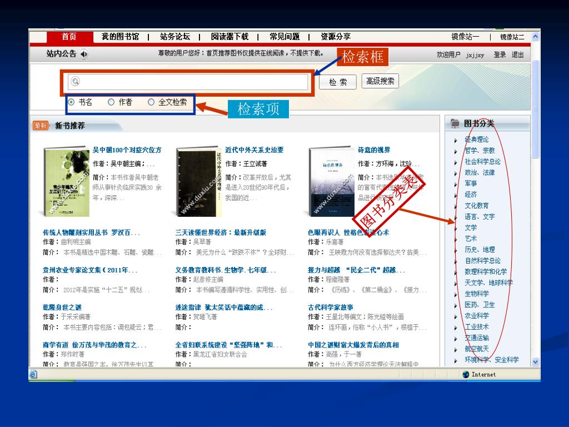Open the 医药、卫生 category
This screenshot has height=427, width=569.
click(480, 305)
